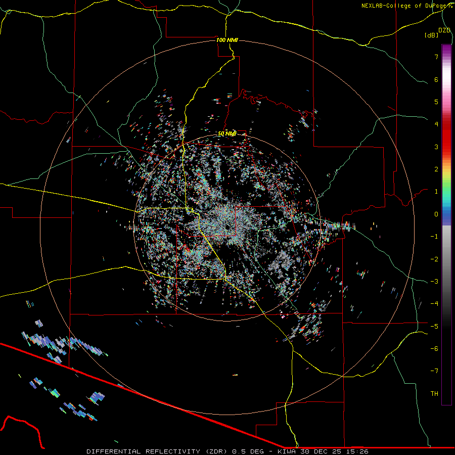Click the positive "3" scale value
The height and width of the screenshot is (455, 455).
pyautogui.click(x=436, y=147)
